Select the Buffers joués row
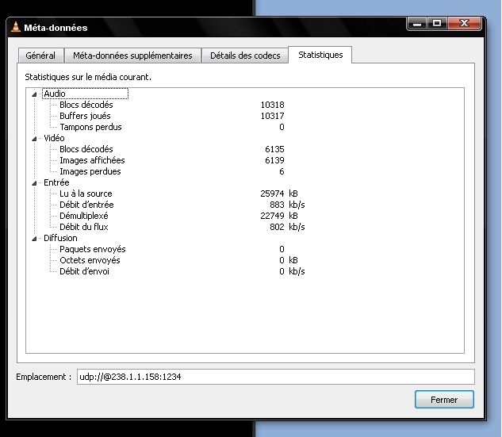The image size is (502, 437). coord(86,116)
